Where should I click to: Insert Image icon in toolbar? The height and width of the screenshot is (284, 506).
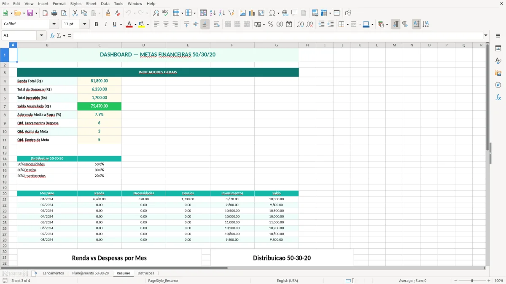[243, 13]
